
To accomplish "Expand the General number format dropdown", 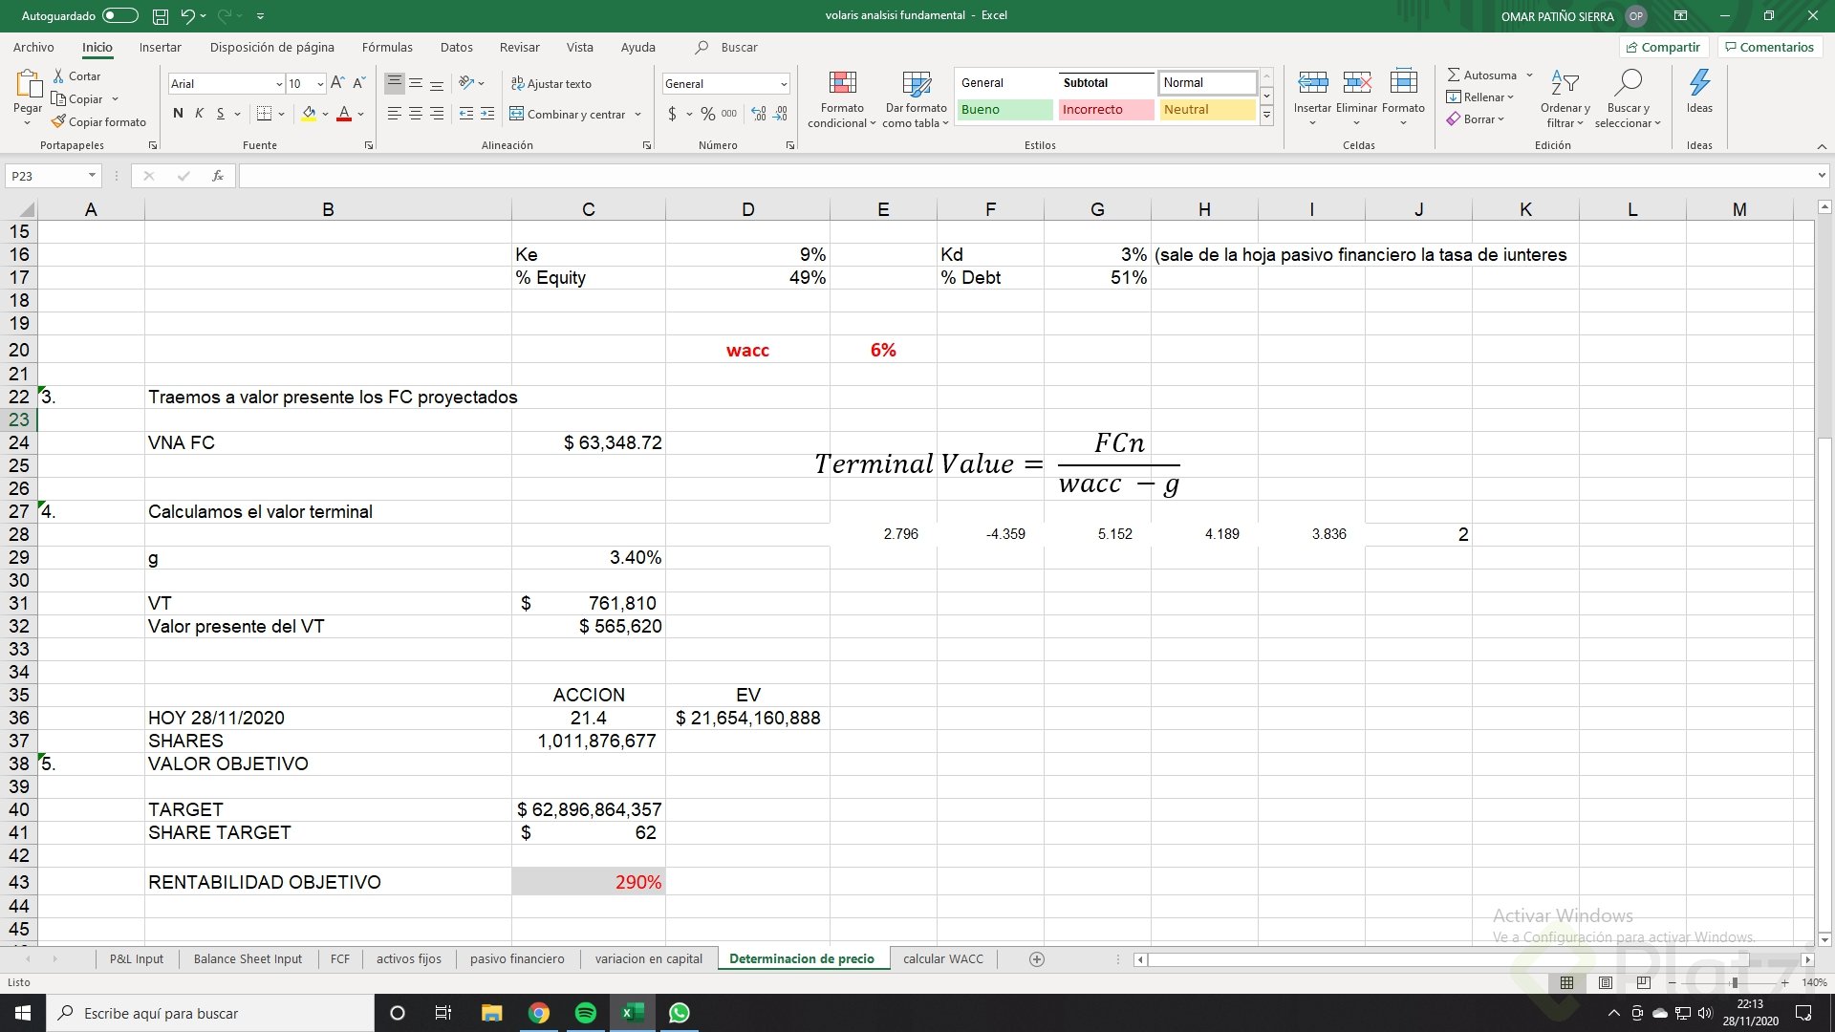I will click(x=784, y=84).
